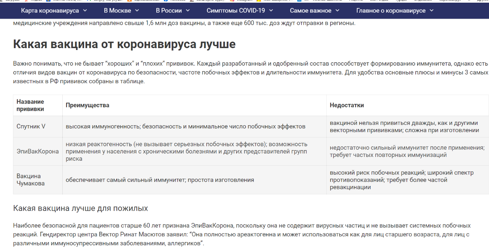
Task: Click the subheading Какая вакцина лучше для пожилых
Action: point(80,208)
